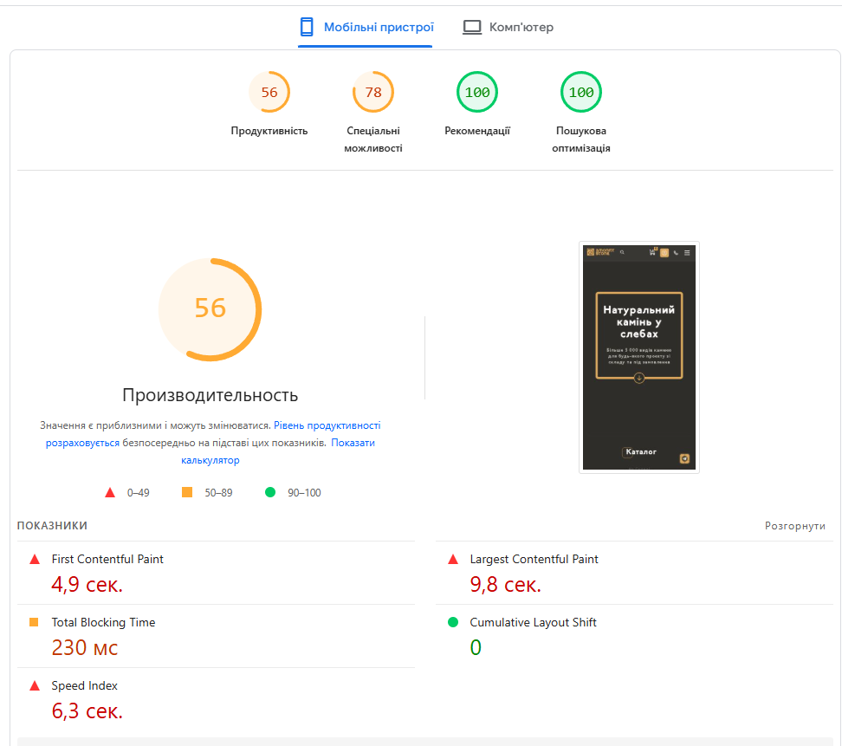Click the laptop icon beside Комп'ютер
Screen dimensions: 842x746
(x=472, y=27)
